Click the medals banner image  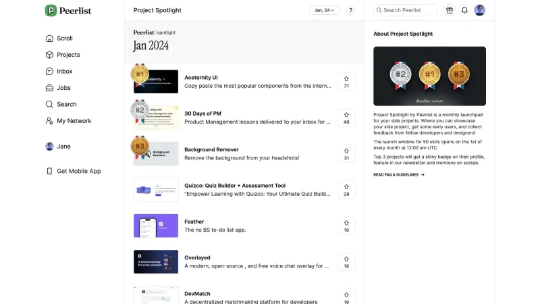(x=429, y=76)
